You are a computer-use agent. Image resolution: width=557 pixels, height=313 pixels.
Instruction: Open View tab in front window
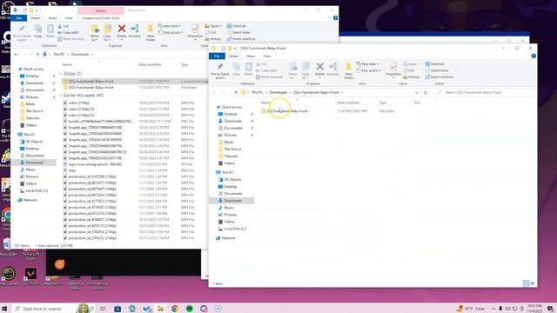[267, 56]
